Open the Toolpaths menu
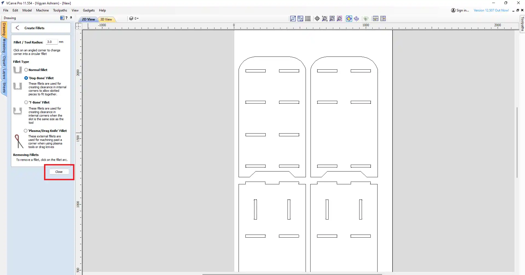Viewport: 525px width, 275px height. (x=60, y=10)
